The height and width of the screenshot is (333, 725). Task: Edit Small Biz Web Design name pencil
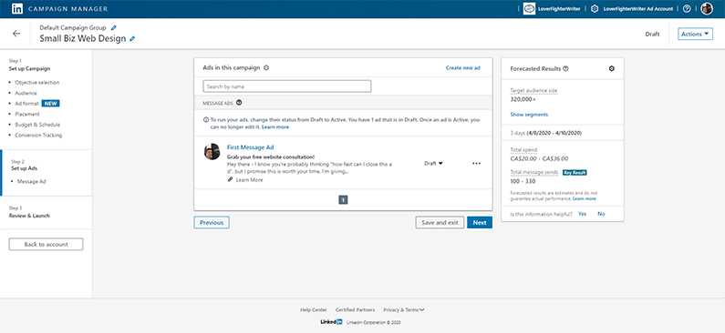tap(132, 39)
